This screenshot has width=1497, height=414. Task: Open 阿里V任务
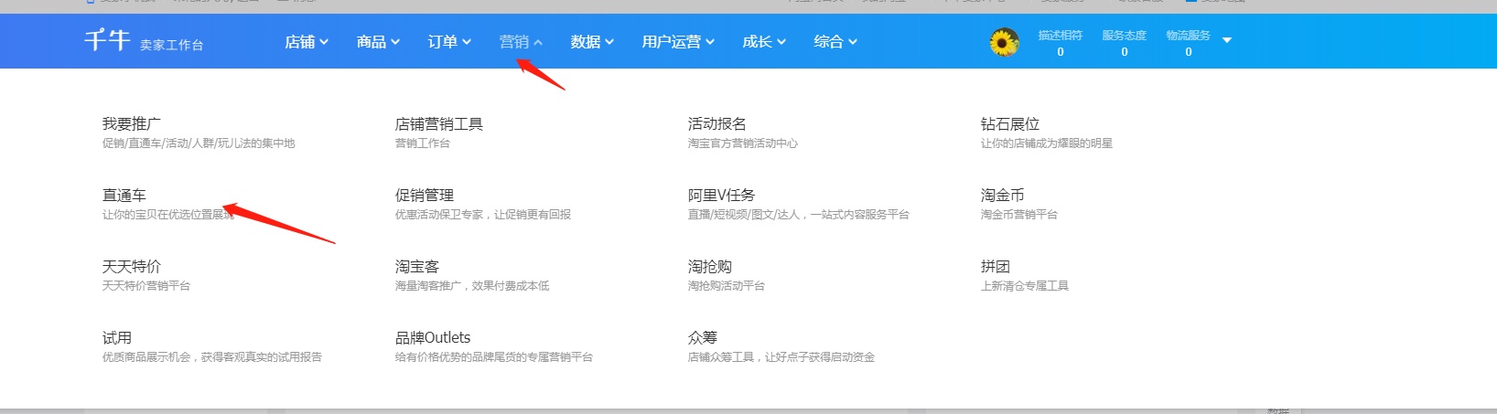722,195
